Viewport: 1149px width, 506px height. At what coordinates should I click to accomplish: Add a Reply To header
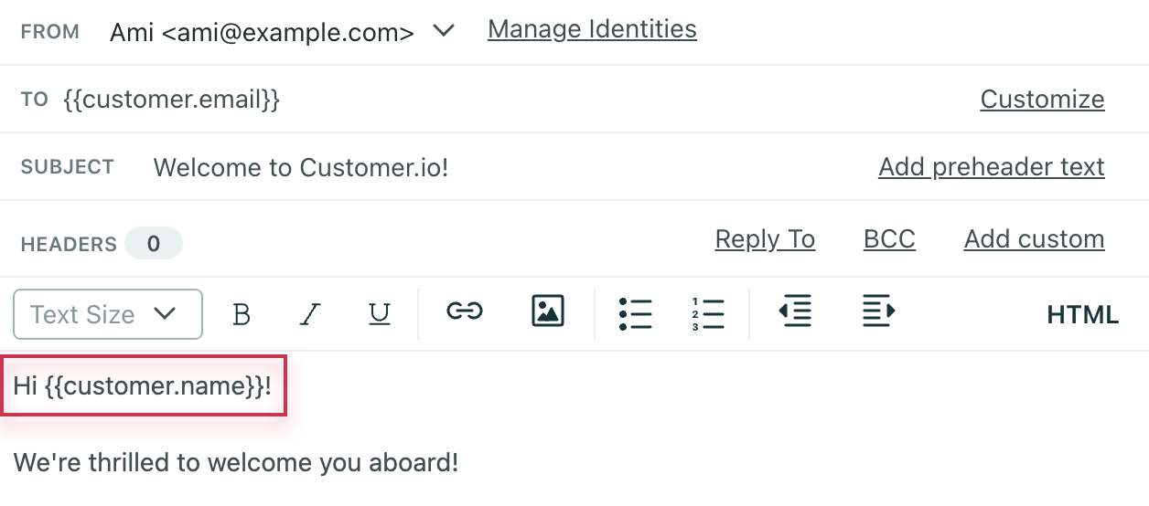[x=765, y=239]
